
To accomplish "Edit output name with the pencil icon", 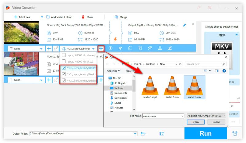I will tap(184, 25).
